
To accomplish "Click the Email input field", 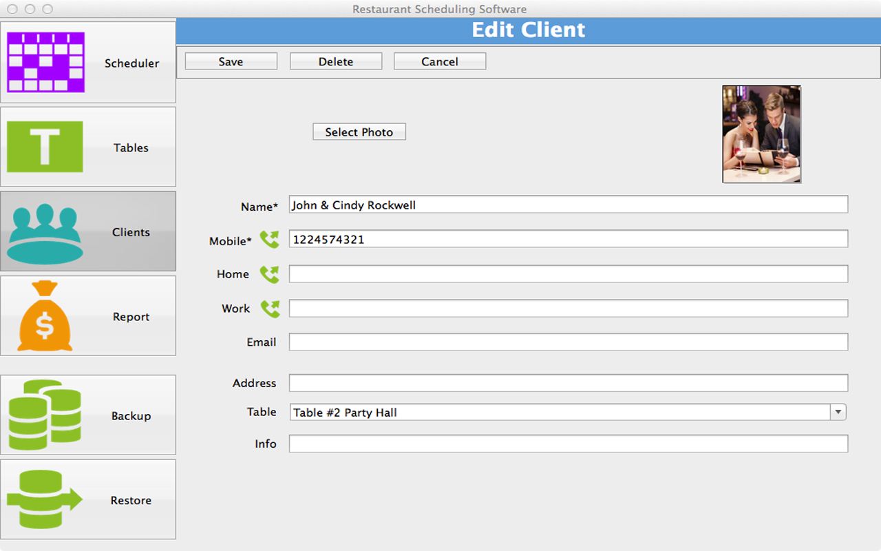I will click(x=569, y=342).
